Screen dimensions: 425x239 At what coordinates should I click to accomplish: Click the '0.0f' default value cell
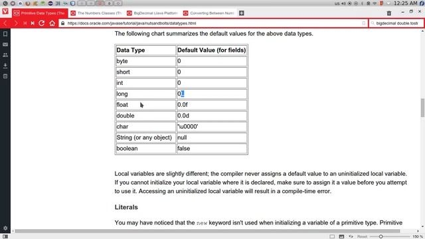click(212, 105)
